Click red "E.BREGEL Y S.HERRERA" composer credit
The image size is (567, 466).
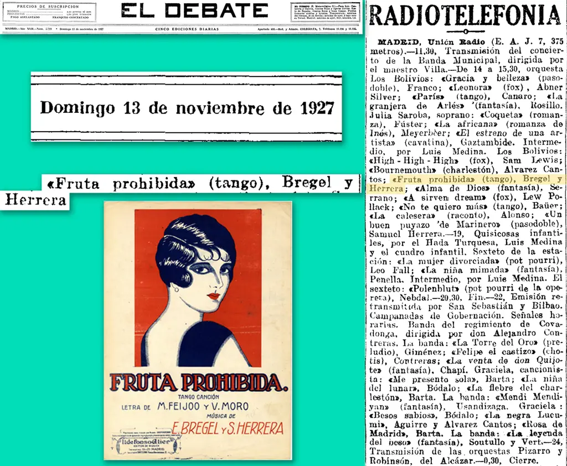coord(228,428)
